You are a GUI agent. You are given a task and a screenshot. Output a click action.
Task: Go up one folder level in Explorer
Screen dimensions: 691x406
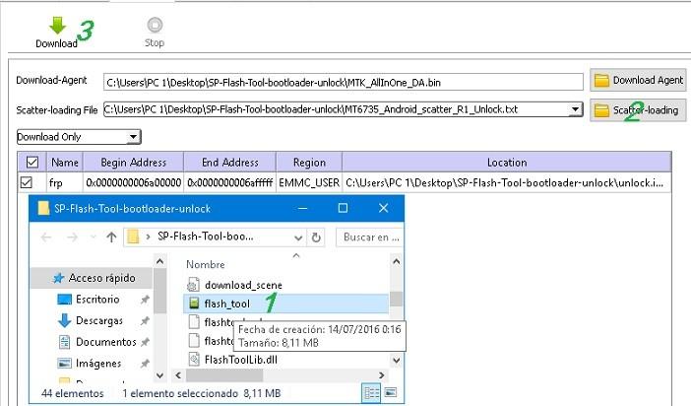click(x=111, y=237)
